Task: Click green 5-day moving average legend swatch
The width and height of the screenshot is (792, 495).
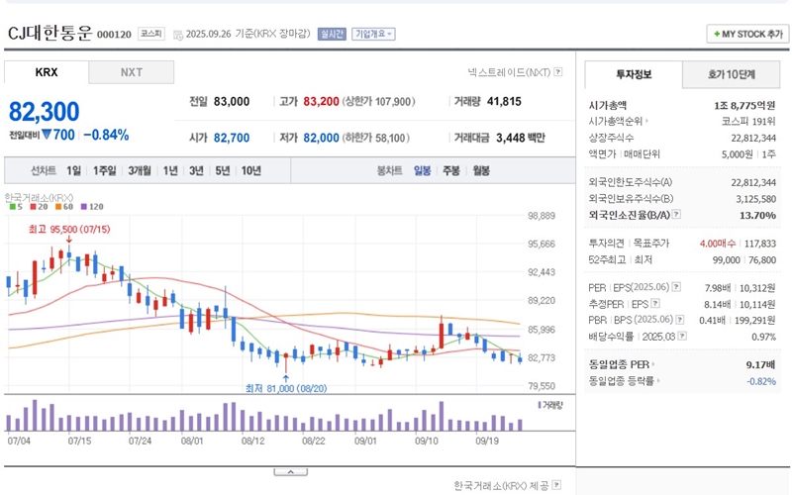Action: [x=13, y=207]
